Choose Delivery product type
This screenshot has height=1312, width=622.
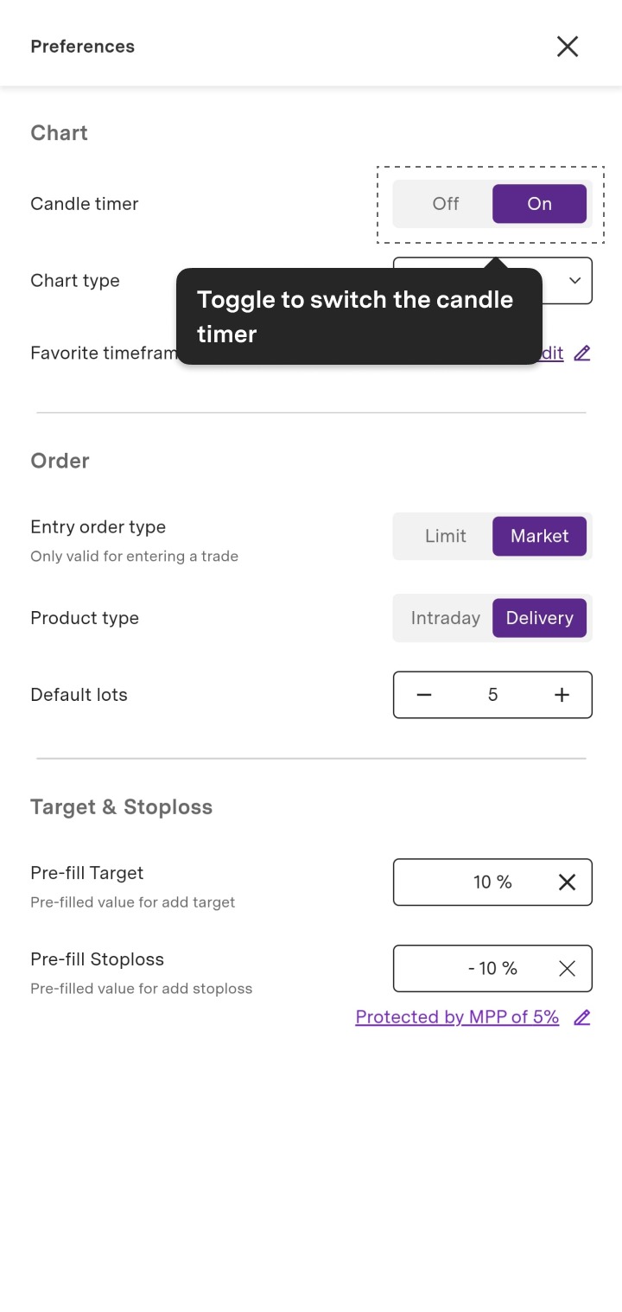tap(539, 618)
